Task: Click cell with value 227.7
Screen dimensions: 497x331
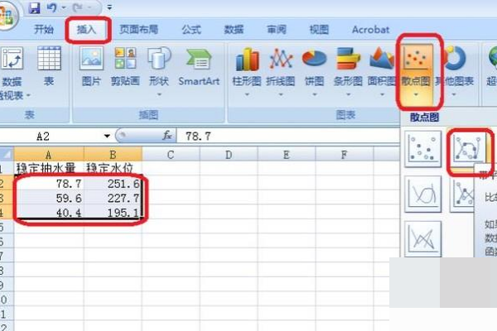Action: tap(113, 198)
